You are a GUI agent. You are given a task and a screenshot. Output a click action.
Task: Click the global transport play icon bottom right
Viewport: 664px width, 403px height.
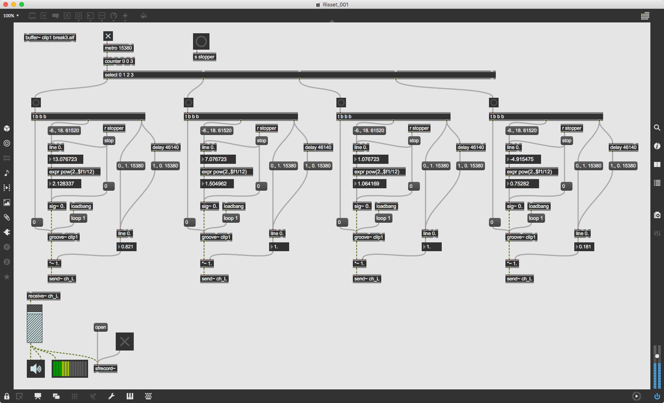point(636,396)
